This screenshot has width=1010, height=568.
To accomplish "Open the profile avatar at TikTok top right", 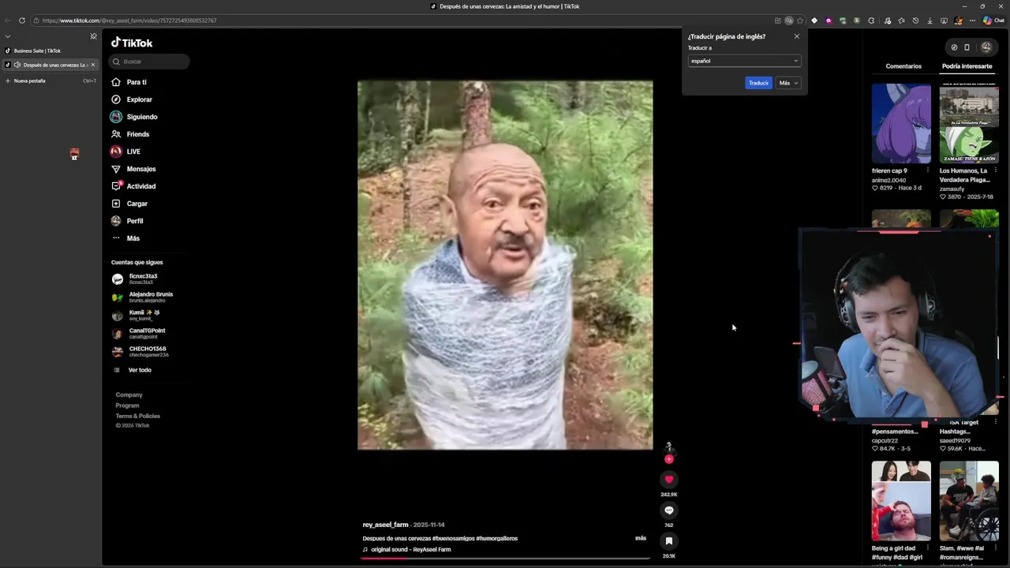I will click(x=986, y=47).
